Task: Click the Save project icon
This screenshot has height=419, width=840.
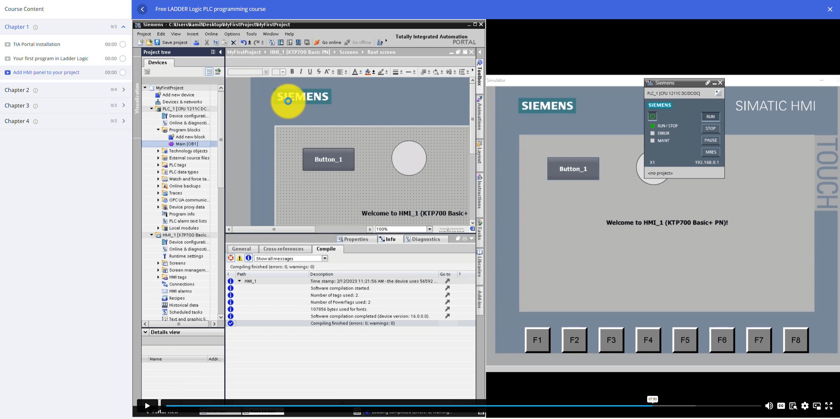Action: pos(157,42)
